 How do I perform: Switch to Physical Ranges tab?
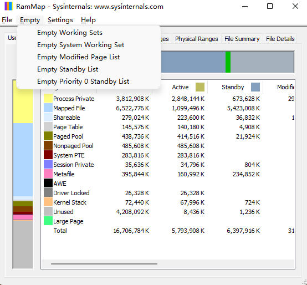[196, 39]
